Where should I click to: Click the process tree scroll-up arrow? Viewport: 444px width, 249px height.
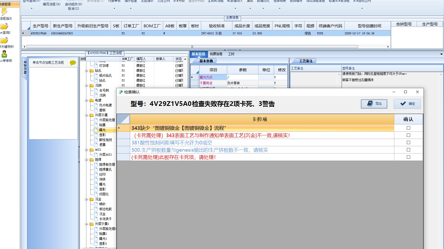pyautogui.click(x=185, y=59)
